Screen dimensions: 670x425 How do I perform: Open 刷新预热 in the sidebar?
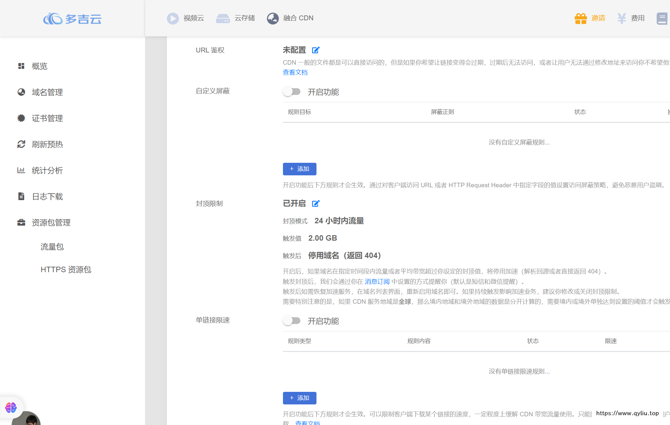pos(47,144)
